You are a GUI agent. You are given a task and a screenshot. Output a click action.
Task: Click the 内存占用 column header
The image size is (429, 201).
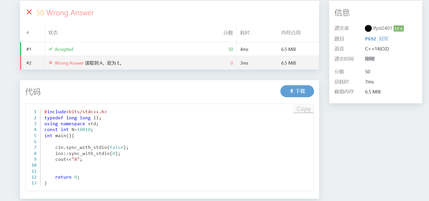[x=291, y=33]
